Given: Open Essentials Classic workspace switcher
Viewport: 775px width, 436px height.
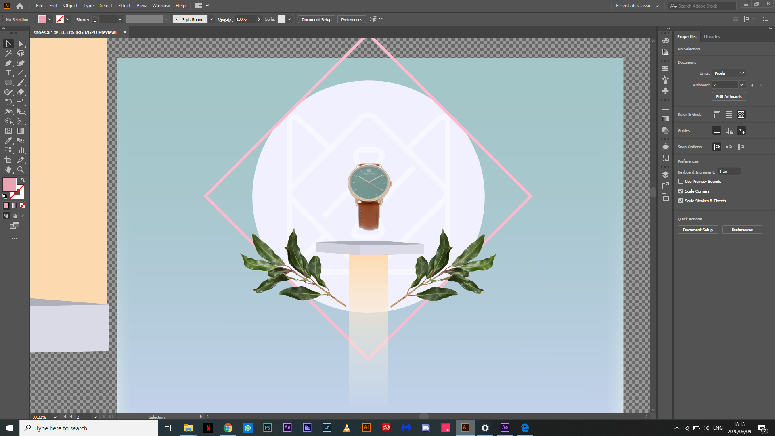Looking at the screenshot, I should tap(637, 6).
